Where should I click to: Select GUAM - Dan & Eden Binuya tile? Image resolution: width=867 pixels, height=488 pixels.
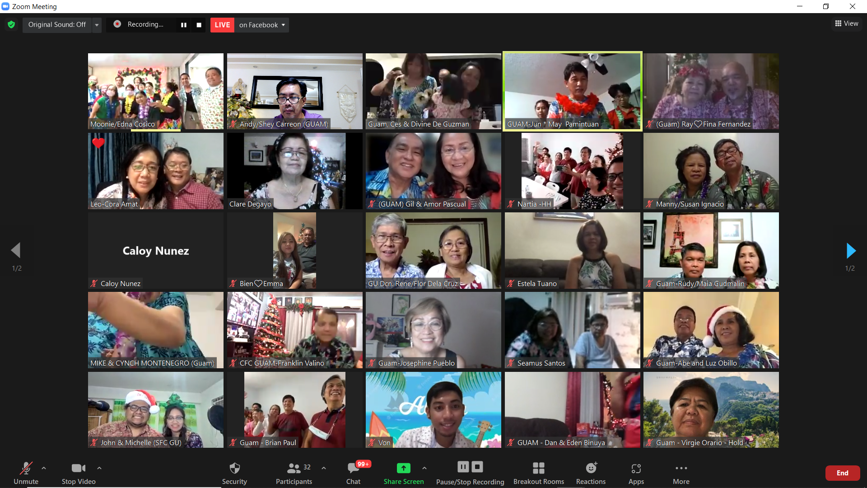[x=573, y=410]
